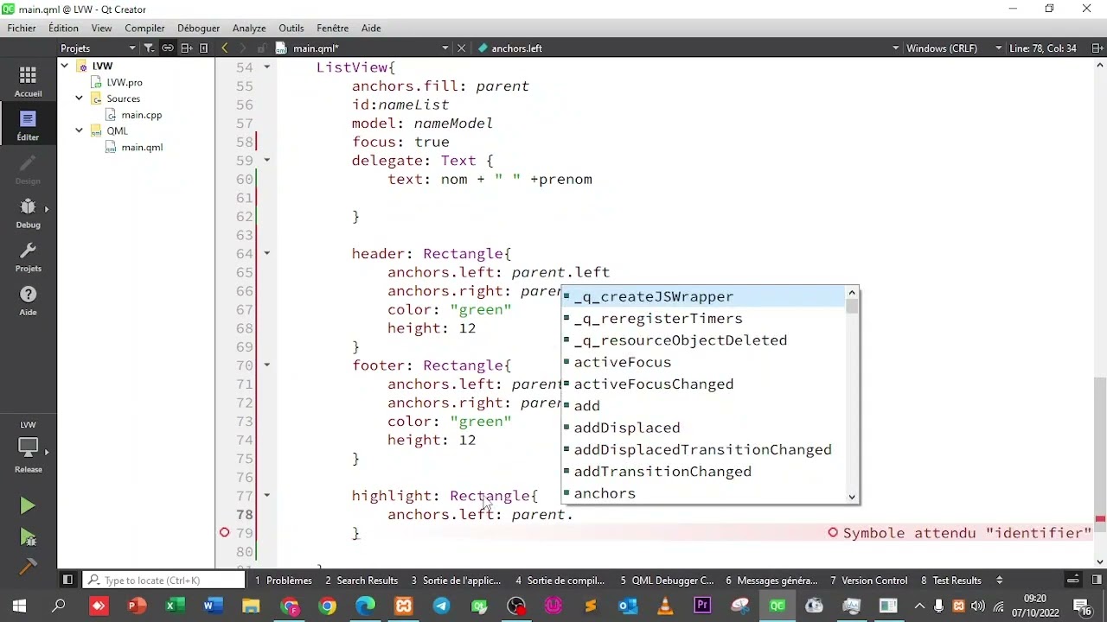Toggle the bottom output pane visibility
The width and height of the screenshot is (1107, 622).
coord(1072,580)
